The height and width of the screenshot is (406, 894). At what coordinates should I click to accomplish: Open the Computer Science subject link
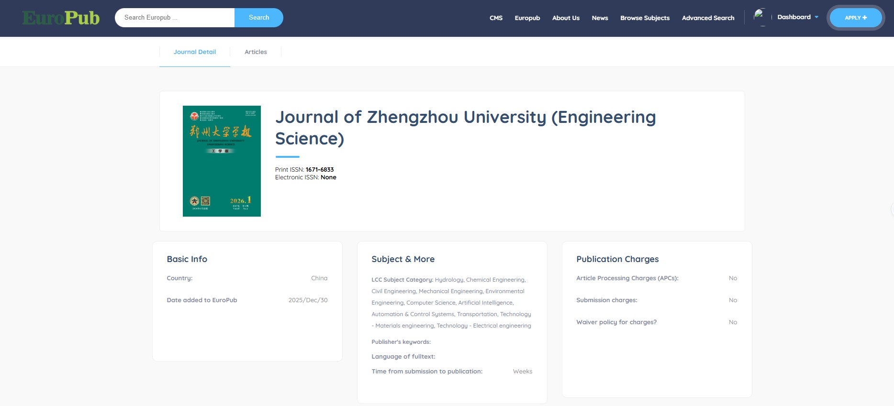click(x=431, y=303)
